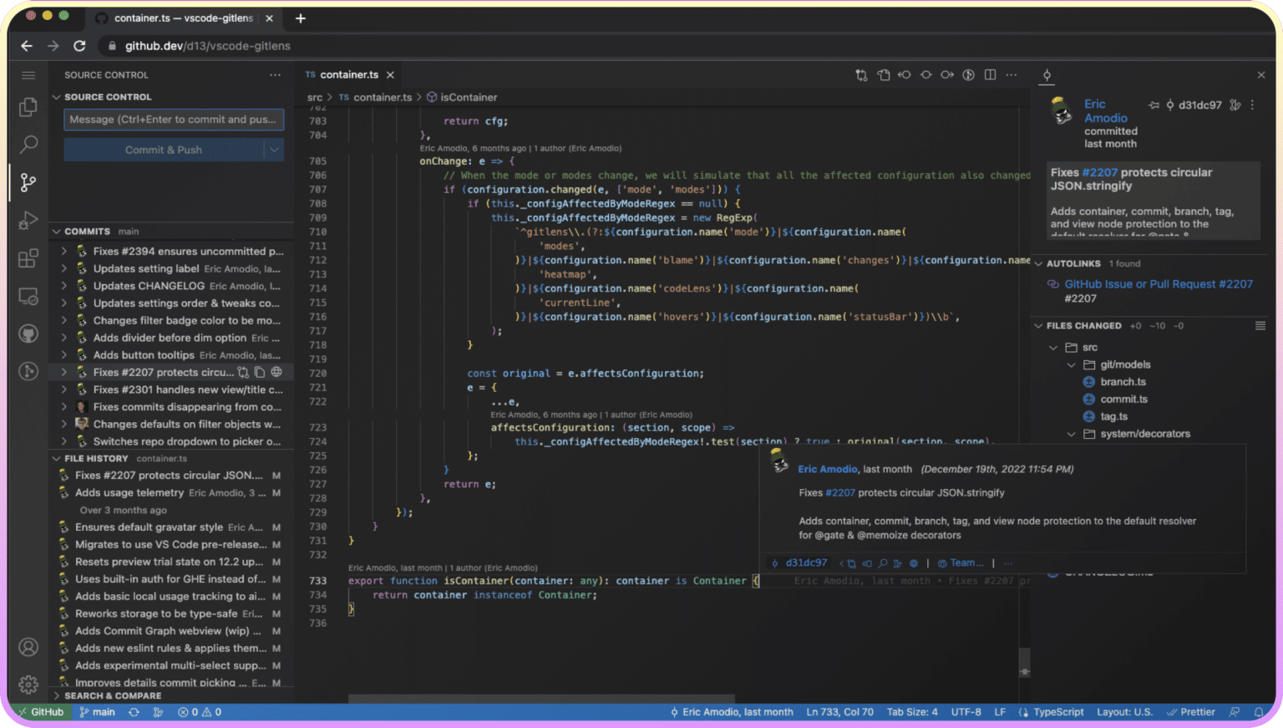Screen dimensions: 1283x728
Task: Collapse the git/models folder
Action: click(1072, 365)
